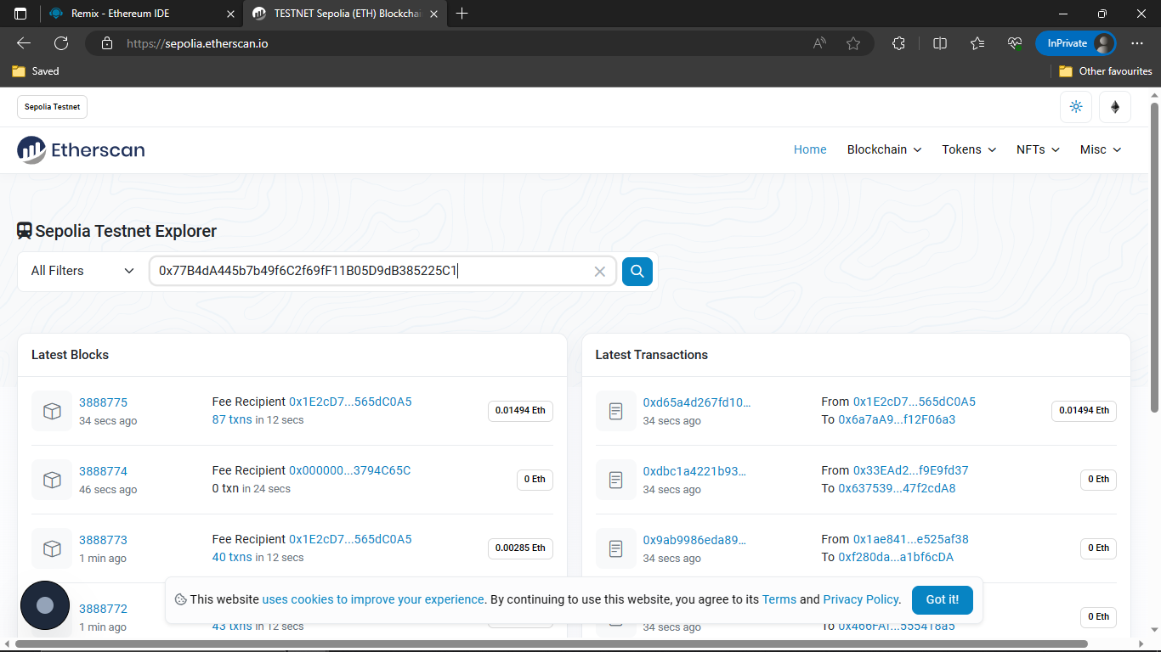
Task: Open a new browser tab
Action: 462,14
